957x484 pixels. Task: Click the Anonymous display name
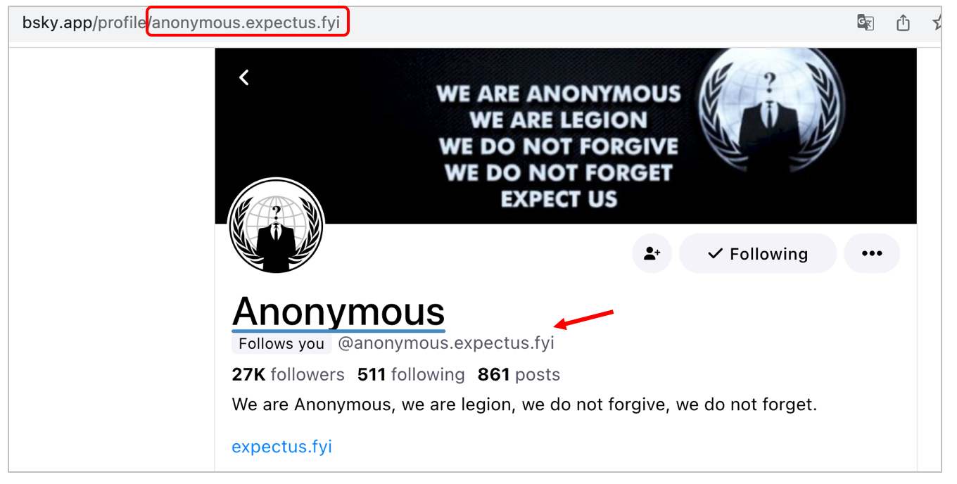coord(338,311)
